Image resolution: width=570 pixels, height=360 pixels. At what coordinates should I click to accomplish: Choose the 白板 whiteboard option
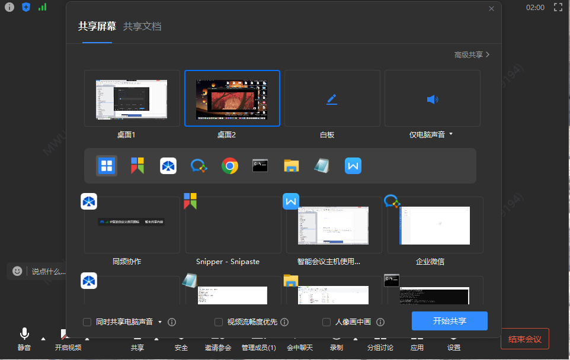[332, 98]
